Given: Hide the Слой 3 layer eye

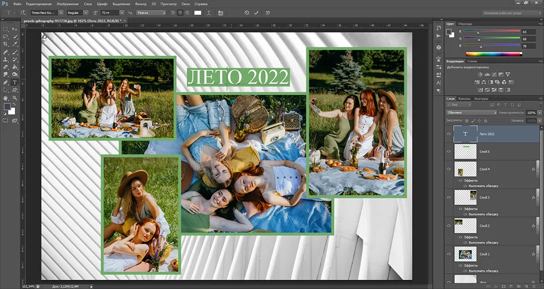Looking at the screenshot, I should pos(449,198).
